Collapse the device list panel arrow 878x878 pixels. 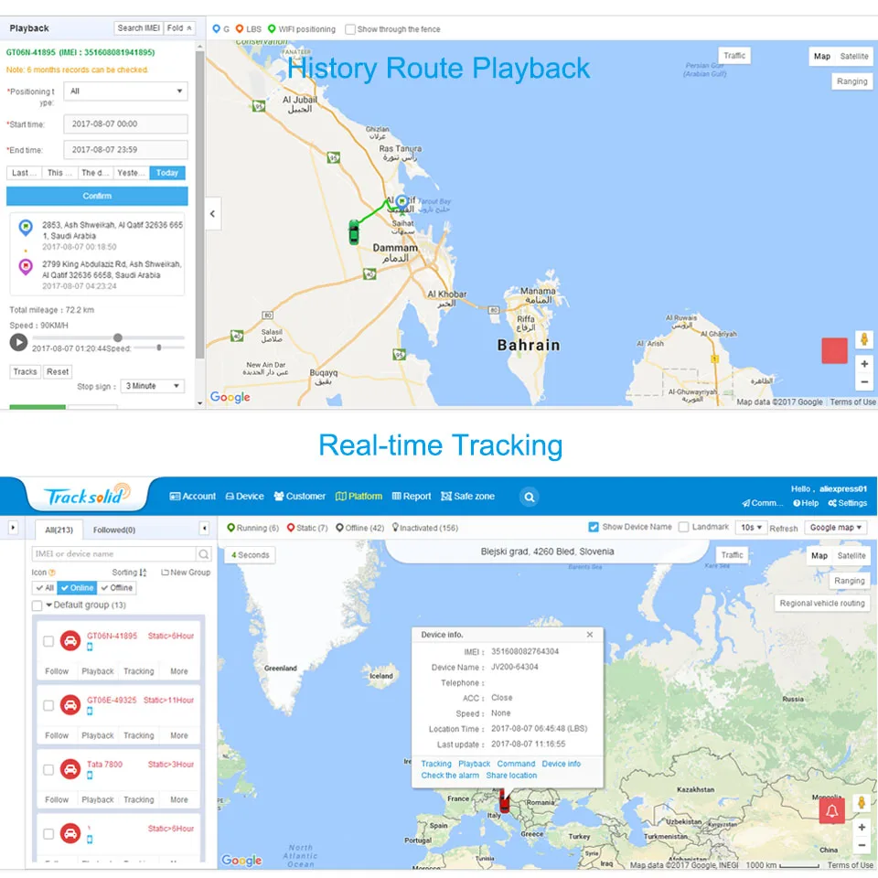pos(204,528)
